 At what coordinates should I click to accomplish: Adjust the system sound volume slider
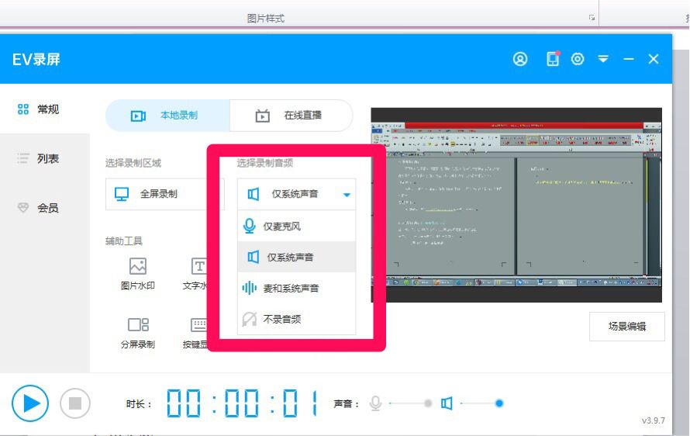point(481,403)
